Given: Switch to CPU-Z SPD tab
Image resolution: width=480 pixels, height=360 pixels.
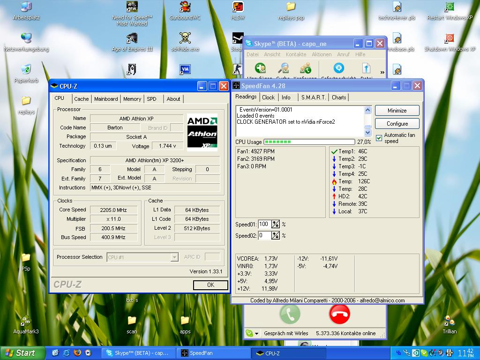Looking at the screenshot, I should [151, 99].
